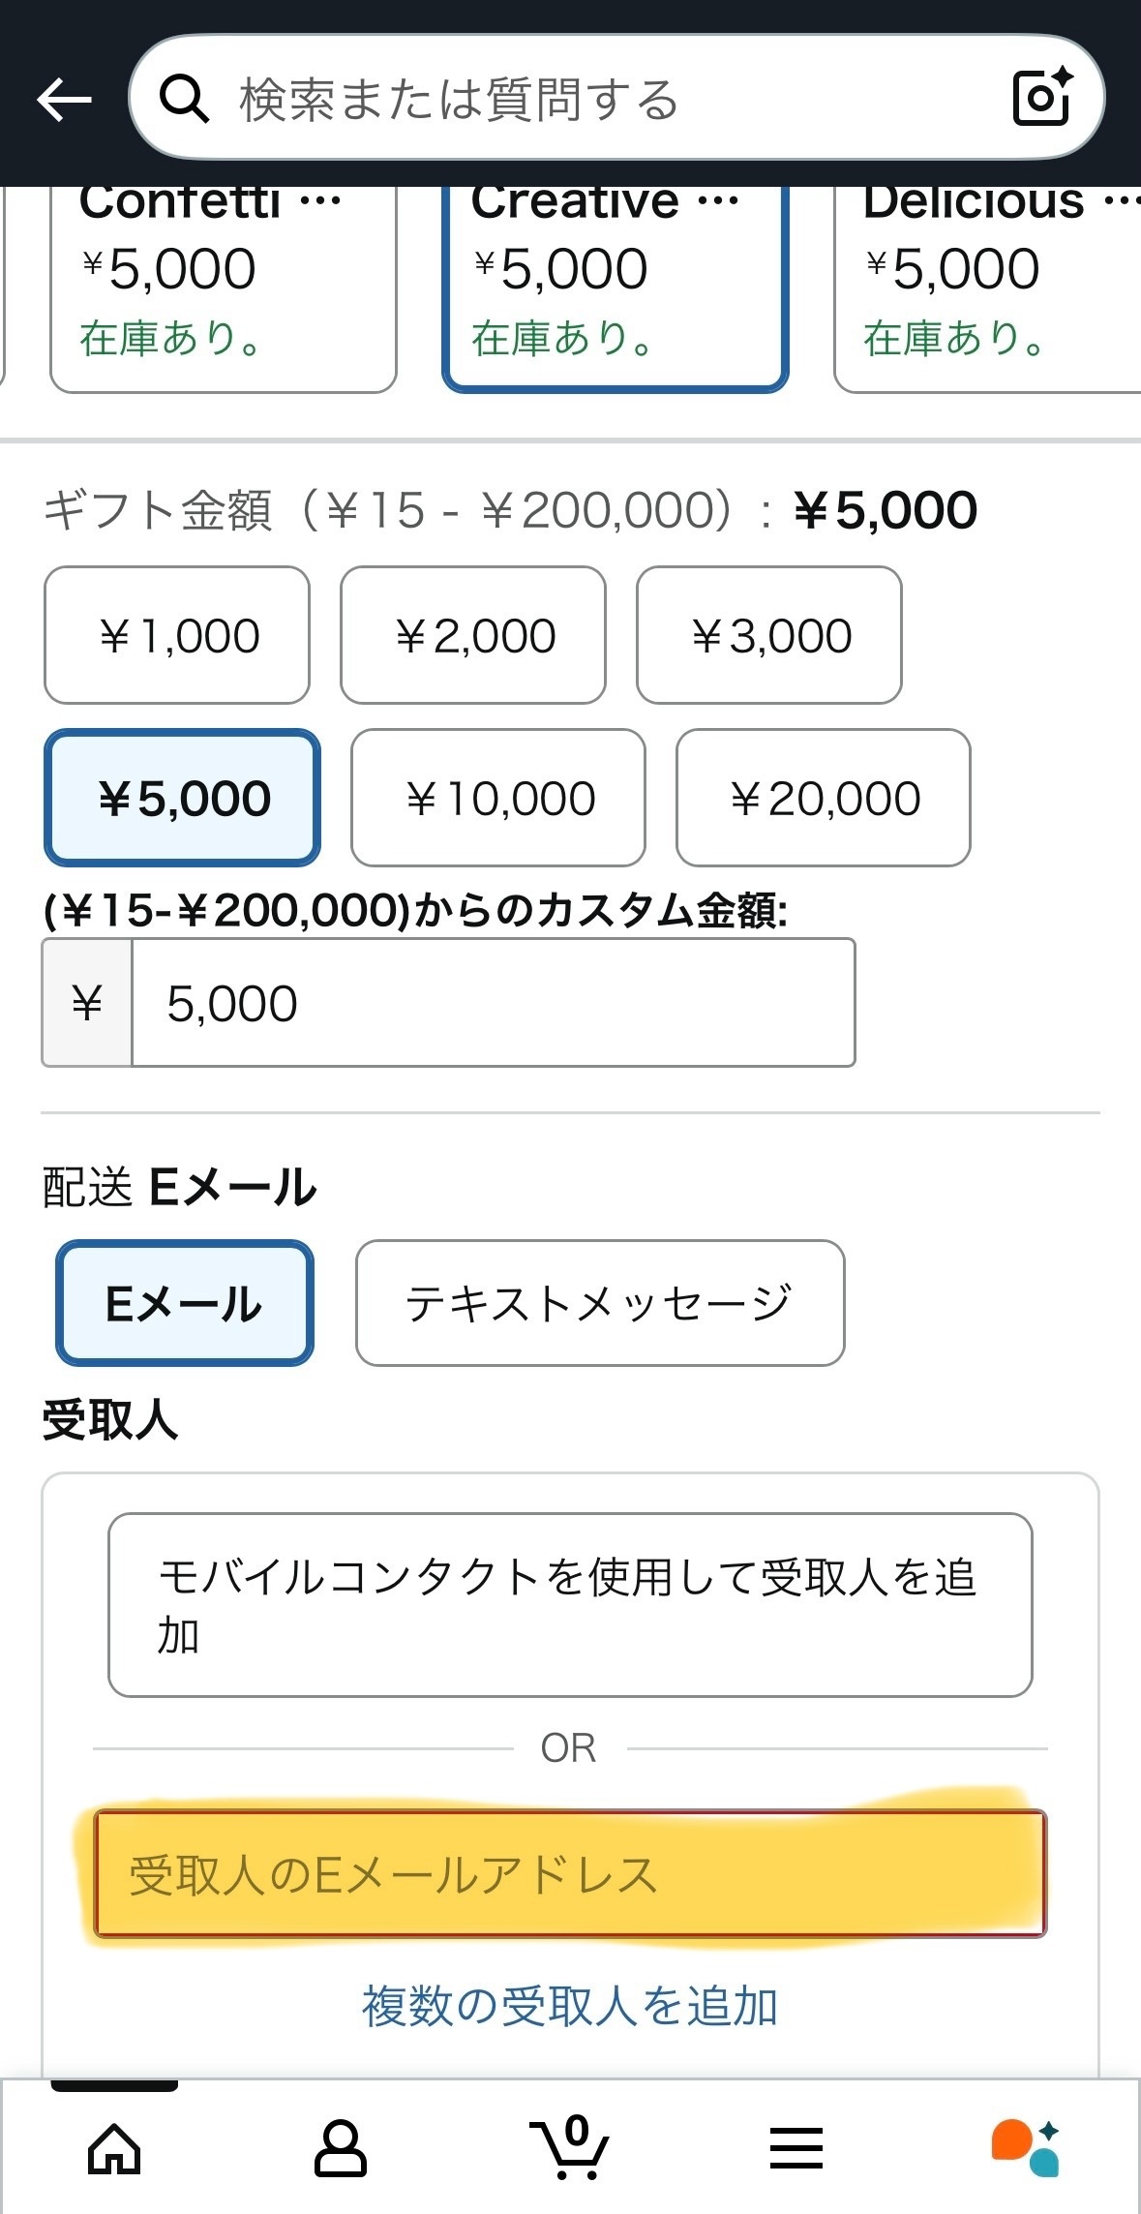Select the ¥10,000 gift amount
Screen dimensions: 1141x2214
[497, 798]
